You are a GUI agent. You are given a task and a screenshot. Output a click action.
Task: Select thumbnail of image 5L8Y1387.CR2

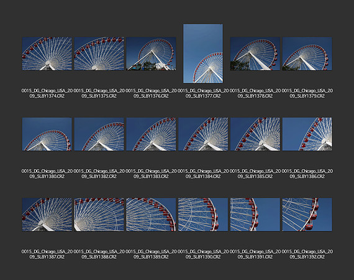47,215
